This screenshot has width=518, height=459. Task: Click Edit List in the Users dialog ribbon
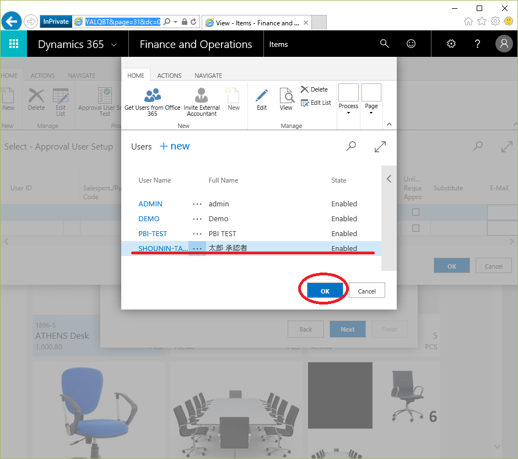point(316,103)
